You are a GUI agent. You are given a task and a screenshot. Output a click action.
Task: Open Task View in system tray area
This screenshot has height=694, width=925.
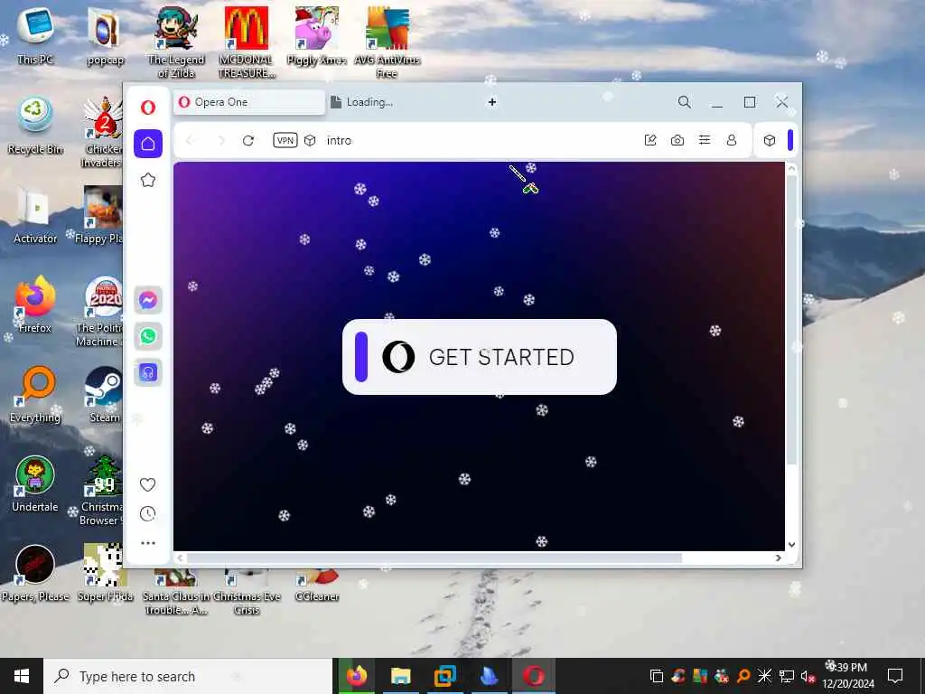(656, 676)
